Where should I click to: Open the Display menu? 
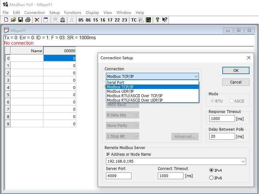[92, 13]
